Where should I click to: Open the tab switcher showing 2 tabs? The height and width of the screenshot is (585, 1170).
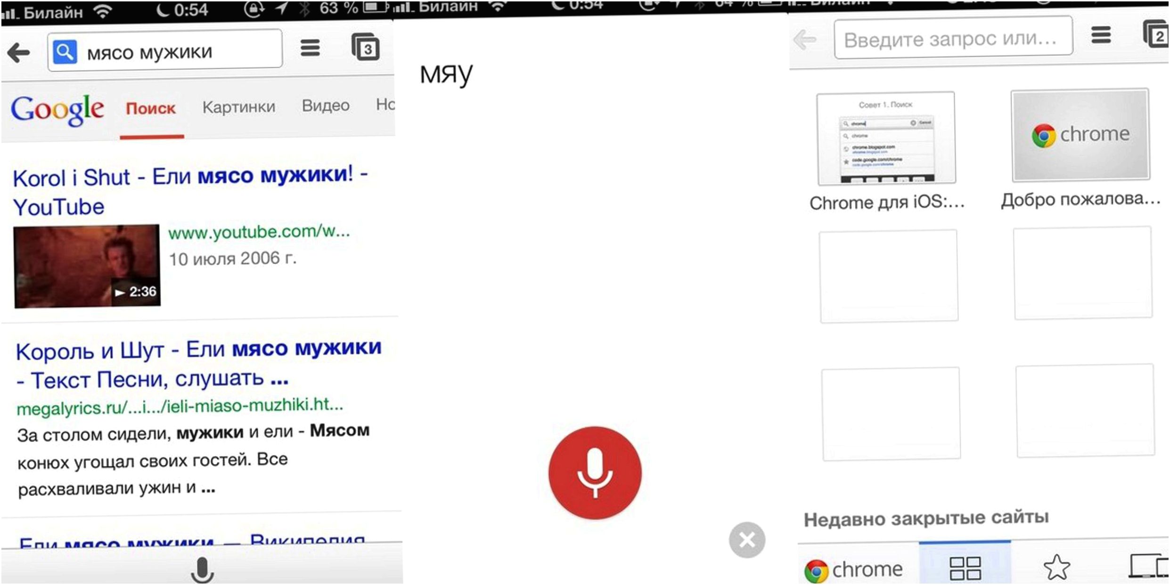(x=1156, y=34)
